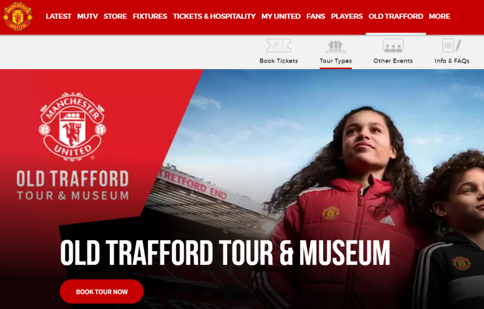
Task: Go to the PLAYERS section
Action: [347, 16]
